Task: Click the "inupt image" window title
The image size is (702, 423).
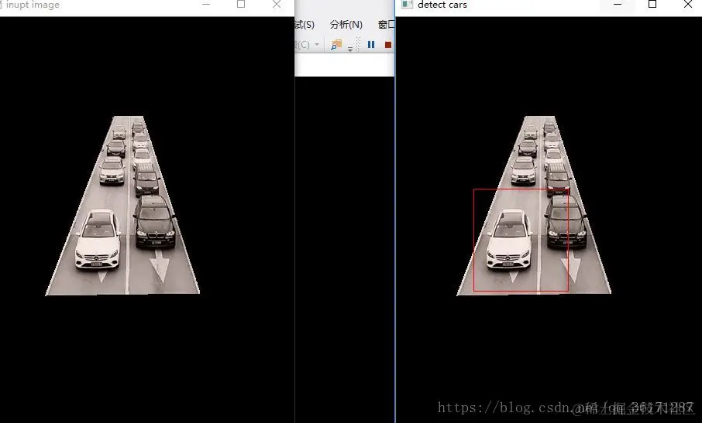Action: [x=33, y=5]
